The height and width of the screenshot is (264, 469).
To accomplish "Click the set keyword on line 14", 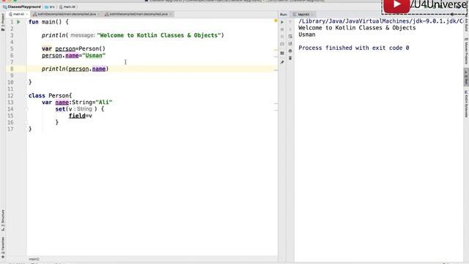I will [60, 109].
